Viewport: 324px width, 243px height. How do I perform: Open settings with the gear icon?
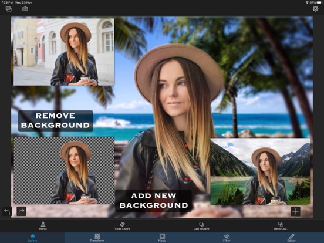315,9
